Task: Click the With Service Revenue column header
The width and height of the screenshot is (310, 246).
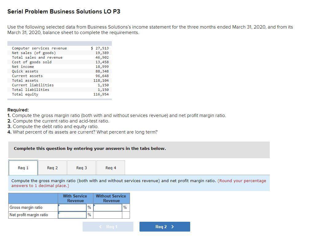Action: point(75,198)
